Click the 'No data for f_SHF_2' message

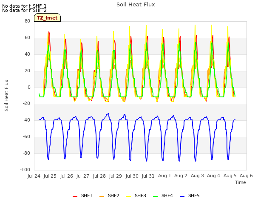(24, 10)
